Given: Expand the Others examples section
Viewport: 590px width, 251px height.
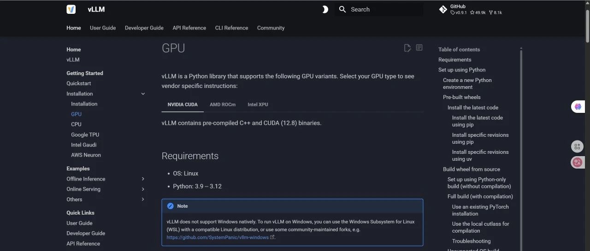Looking at the screenshot, I should tap(143, 199).
